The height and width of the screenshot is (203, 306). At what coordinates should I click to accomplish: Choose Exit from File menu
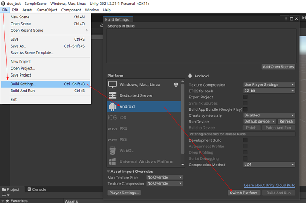46,100
